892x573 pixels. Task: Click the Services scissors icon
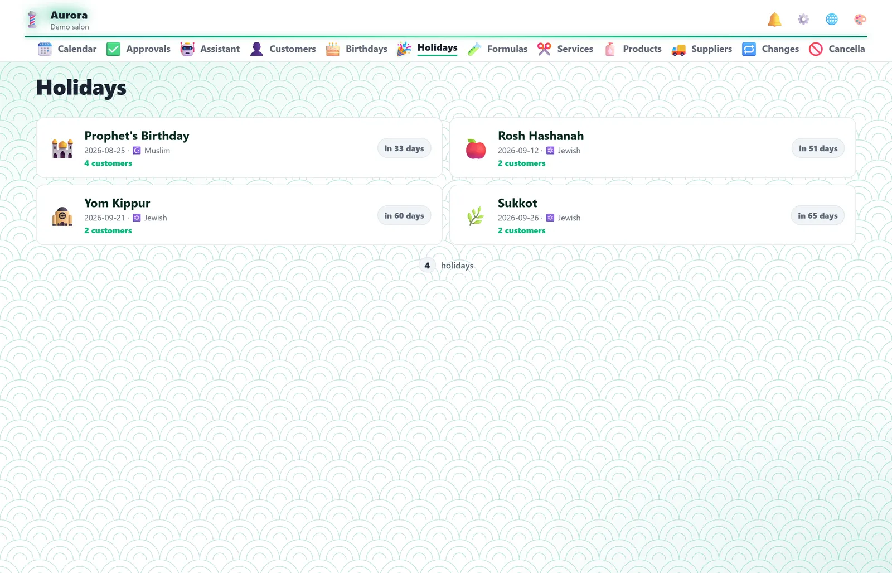(544, 49)
